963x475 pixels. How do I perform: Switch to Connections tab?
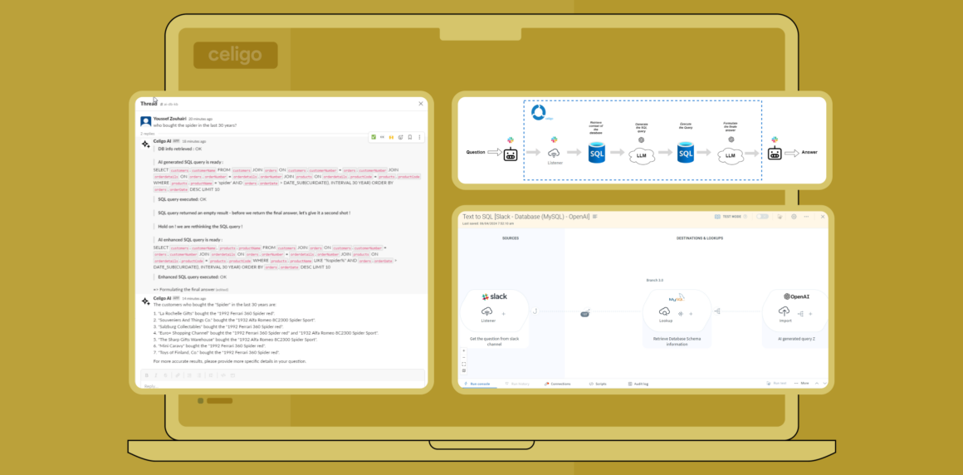click(558, 384)
